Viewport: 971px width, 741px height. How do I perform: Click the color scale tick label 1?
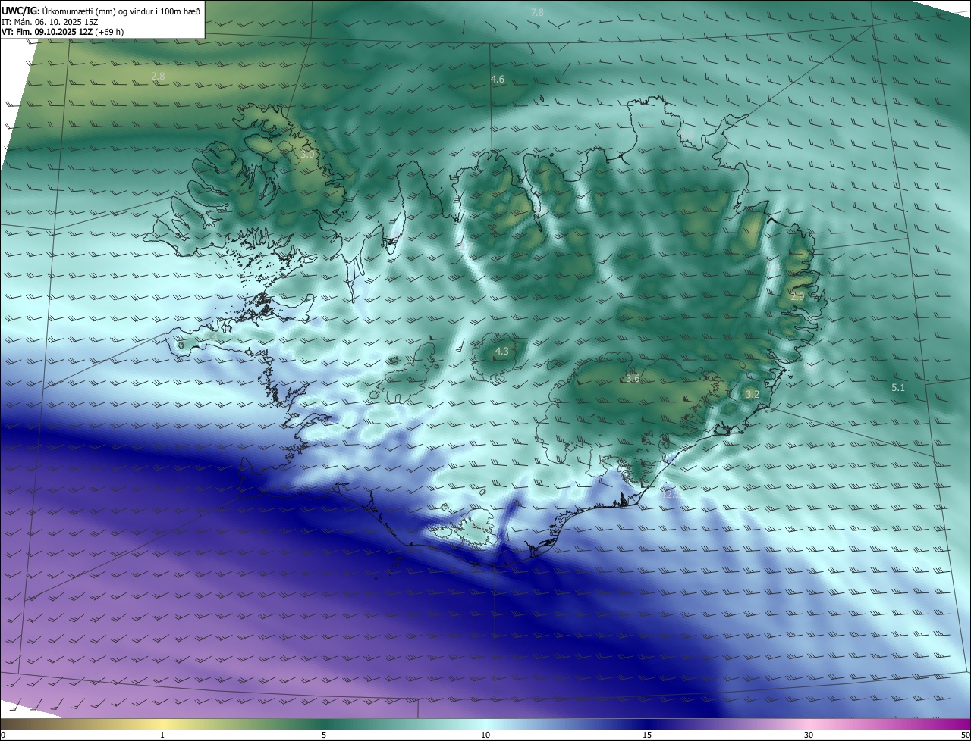click(x=162, y=735)
